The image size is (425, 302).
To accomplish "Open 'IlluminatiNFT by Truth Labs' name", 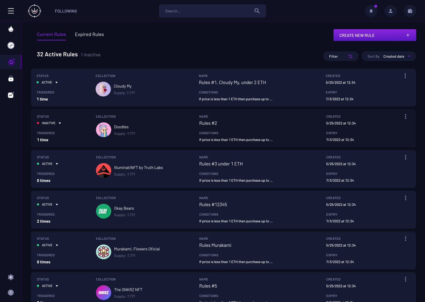I will click(x=138, y=168).
